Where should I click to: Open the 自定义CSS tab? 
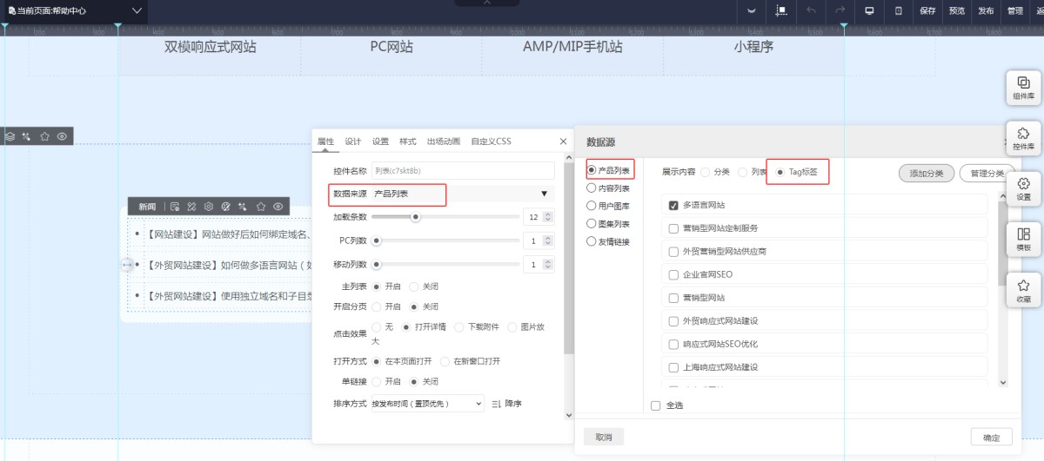[x=491, y=142]
